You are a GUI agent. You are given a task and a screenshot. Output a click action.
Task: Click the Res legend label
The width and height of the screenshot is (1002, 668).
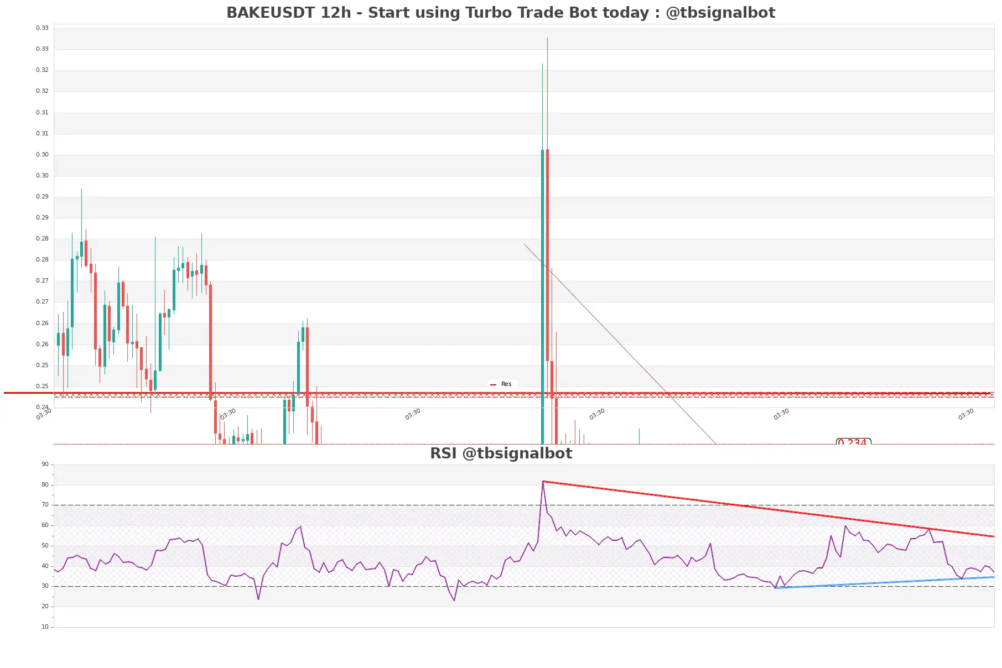pyautogui.click(x=506, y=384)
